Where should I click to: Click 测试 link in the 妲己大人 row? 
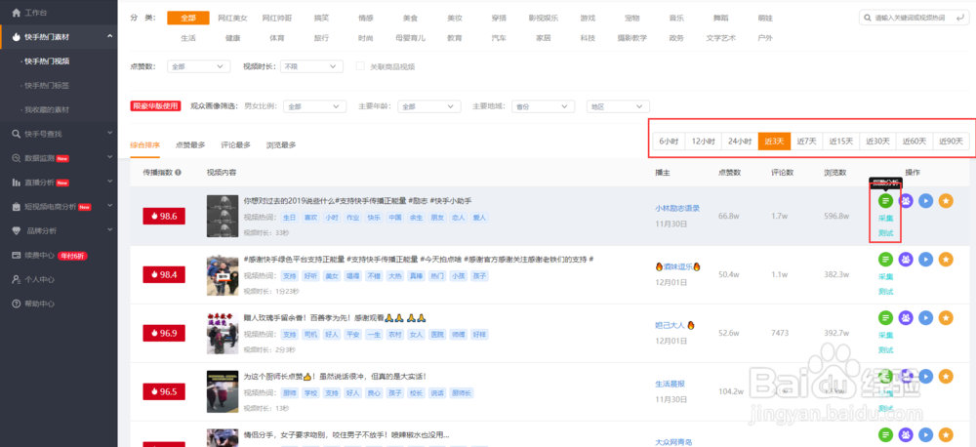[886, 350]
